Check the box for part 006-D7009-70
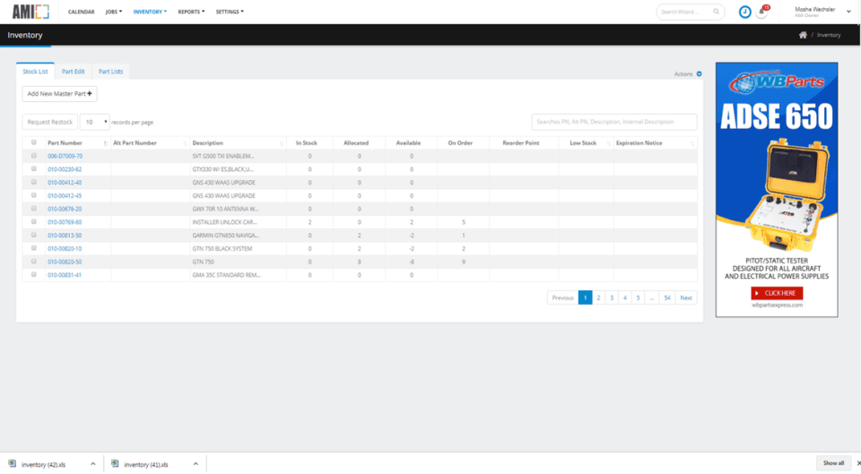 (x=34, y=156)
